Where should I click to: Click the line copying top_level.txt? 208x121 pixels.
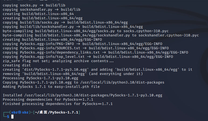click(88, 57)
